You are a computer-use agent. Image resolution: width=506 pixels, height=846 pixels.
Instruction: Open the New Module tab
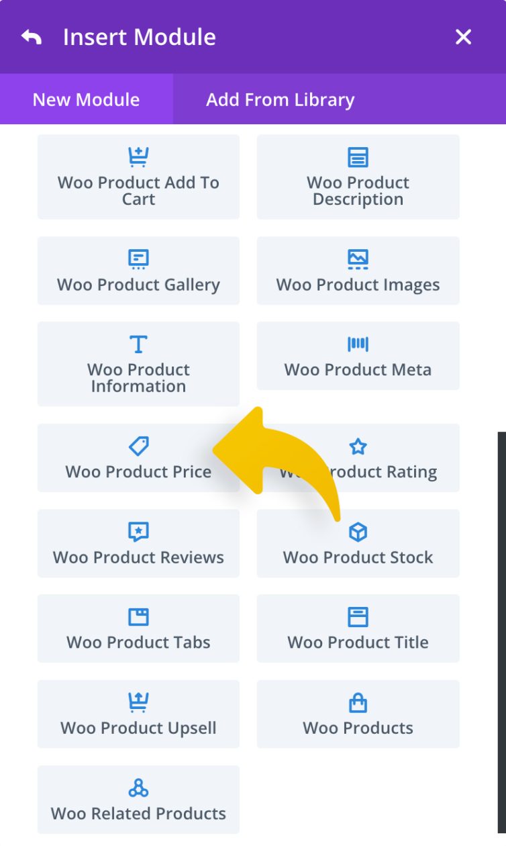[85, 99]
